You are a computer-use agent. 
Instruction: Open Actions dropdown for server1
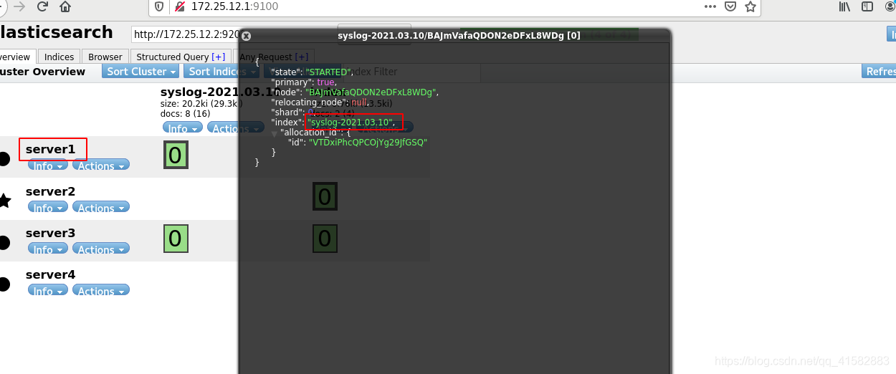[100, 166]
